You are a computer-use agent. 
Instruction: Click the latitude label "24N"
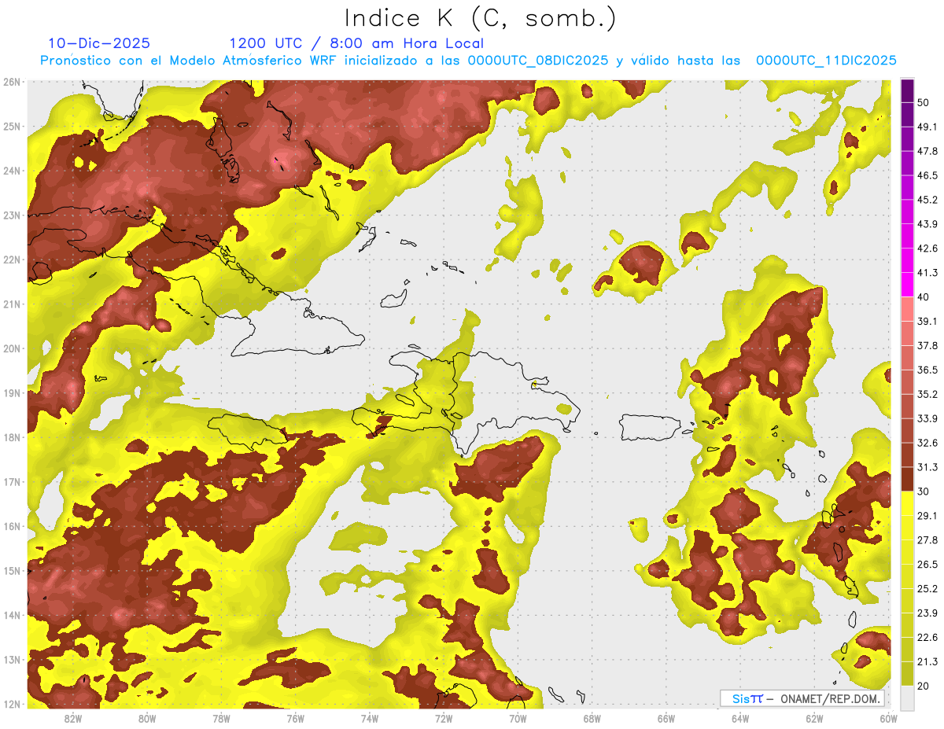12,171
